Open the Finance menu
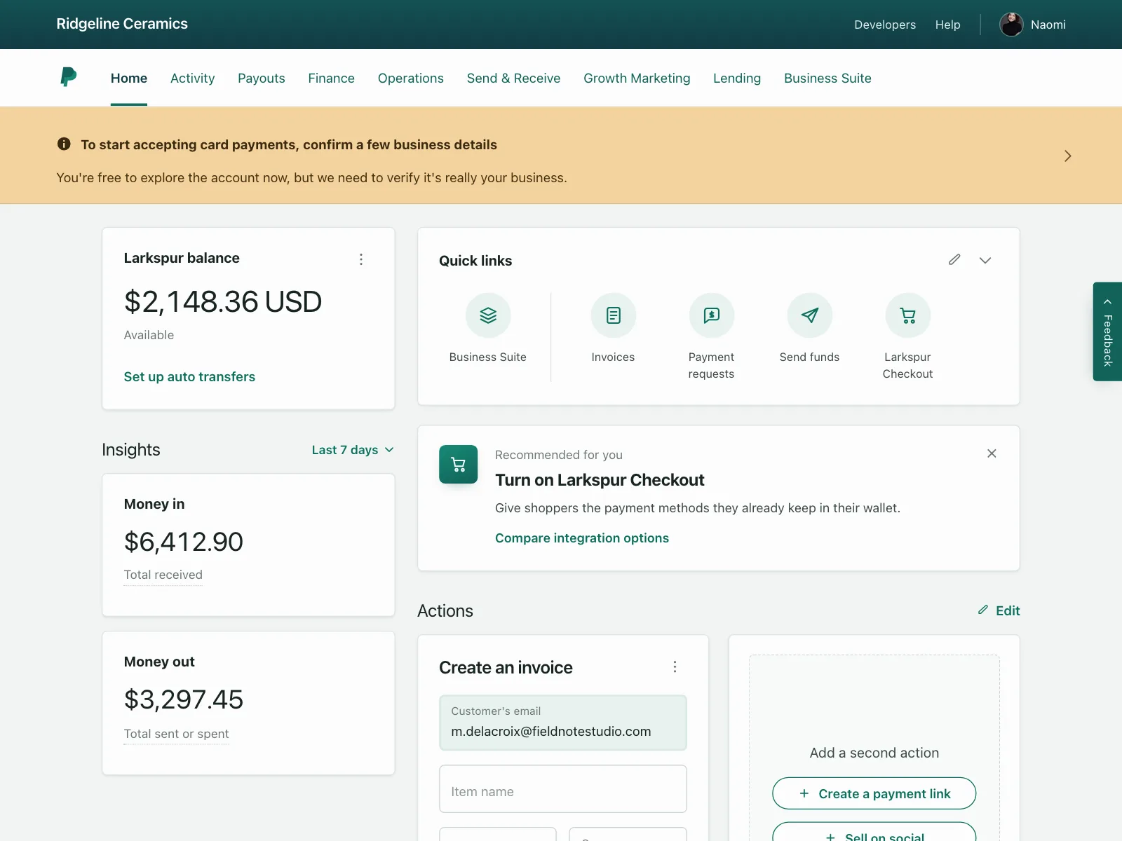Screen dimensions: 1122x841 coord(332,78)
